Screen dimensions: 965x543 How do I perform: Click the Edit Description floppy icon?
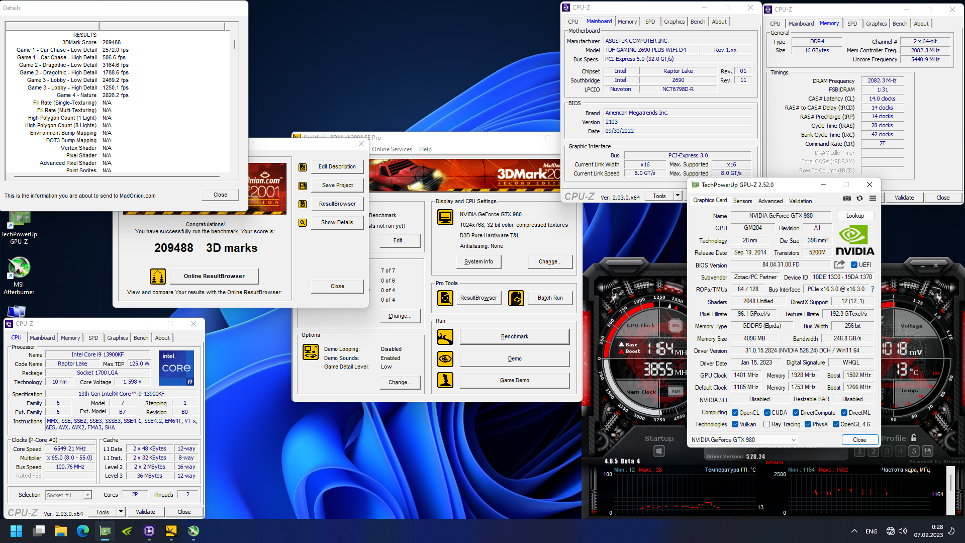[x=303, y=167]
